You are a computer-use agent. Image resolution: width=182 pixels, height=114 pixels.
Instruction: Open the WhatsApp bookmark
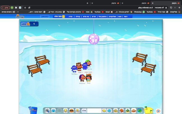[x=139, y=12]
